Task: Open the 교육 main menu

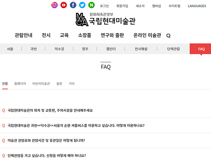Action: click(x=64, y=35)
